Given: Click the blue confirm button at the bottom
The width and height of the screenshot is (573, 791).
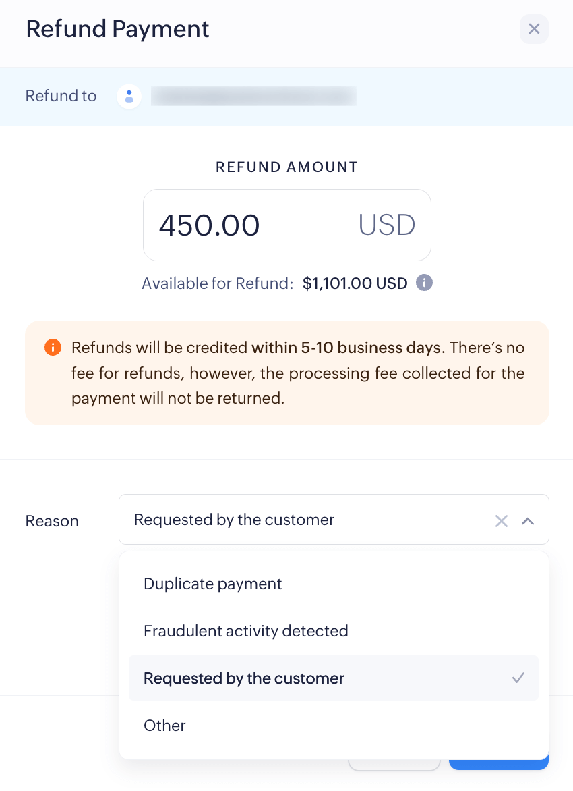Looking at the screenshot, I should 499,766.
